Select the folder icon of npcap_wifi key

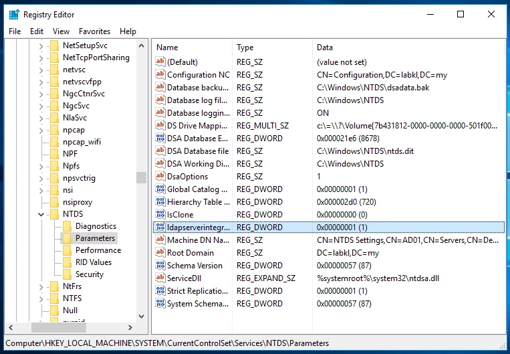pyautogui.click(x=55, y=142)
